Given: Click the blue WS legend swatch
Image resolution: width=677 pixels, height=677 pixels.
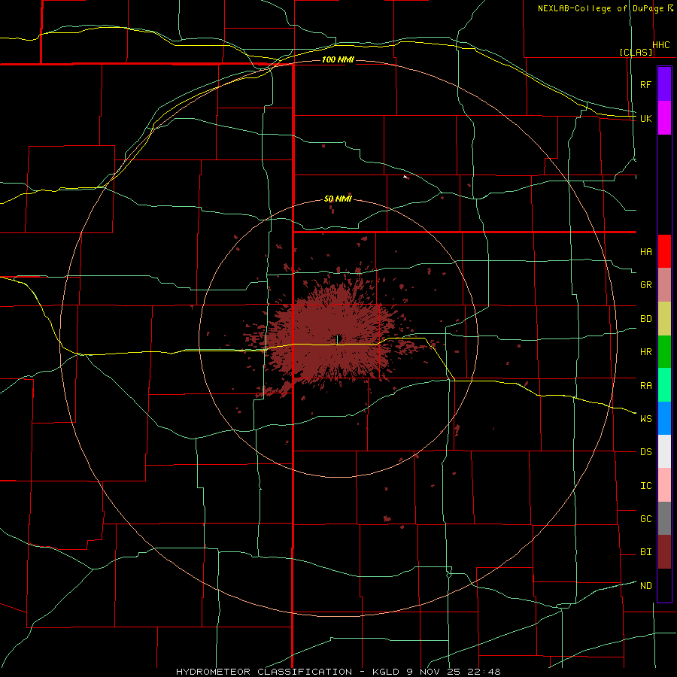Looking at the screenshot, I should point(664,418).
